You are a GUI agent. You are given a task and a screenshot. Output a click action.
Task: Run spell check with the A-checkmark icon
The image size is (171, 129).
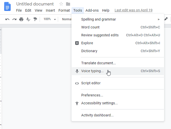pyautogui.click(x=28, y=19)
